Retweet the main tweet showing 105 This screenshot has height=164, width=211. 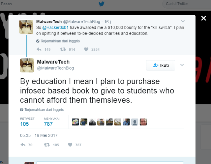(x=47, y=145)
